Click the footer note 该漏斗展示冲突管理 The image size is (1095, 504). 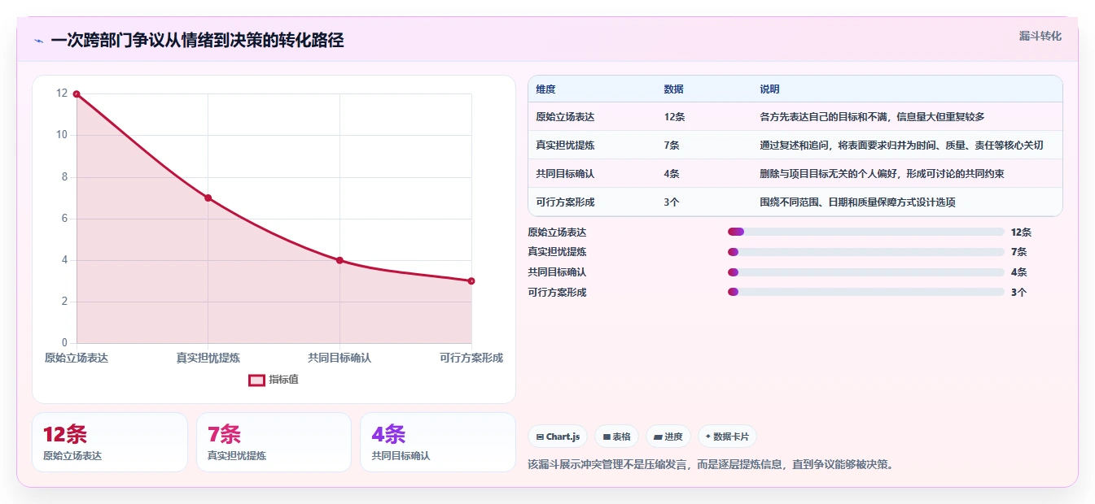(x=712, y=465)
